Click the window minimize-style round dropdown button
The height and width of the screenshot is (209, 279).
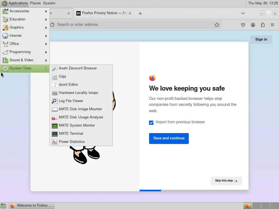click(x=262, y=13)
